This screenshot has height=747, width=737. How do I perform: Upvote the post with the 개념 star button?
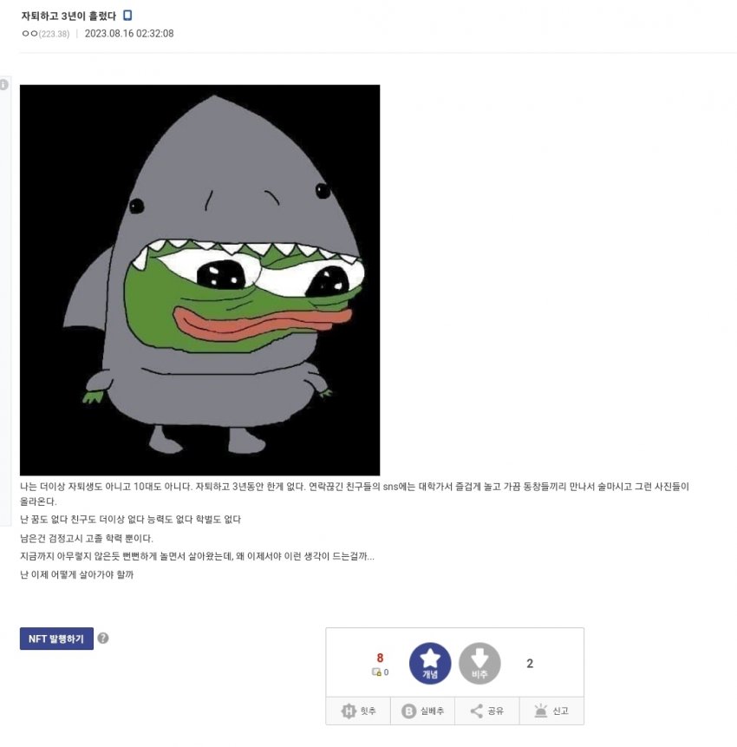(x=430, y=663)
